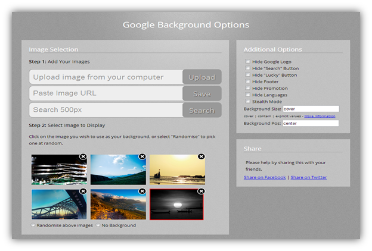Focus the Upload image from your computer field
372x251 pixels.
tap(106, 77)
